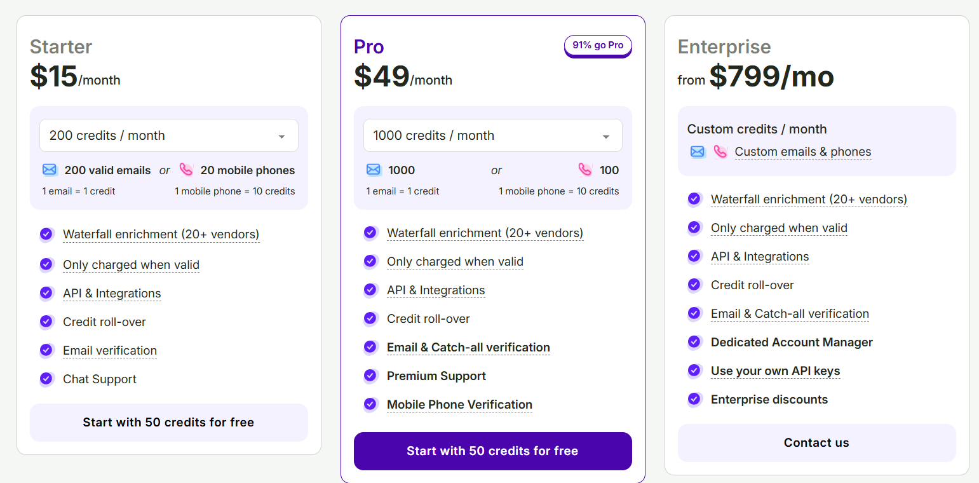Viewport: 979px width, 483px height.
Task: Click the 91% go Pro badge
Action: pyautogui.click(x=598, y=45)
